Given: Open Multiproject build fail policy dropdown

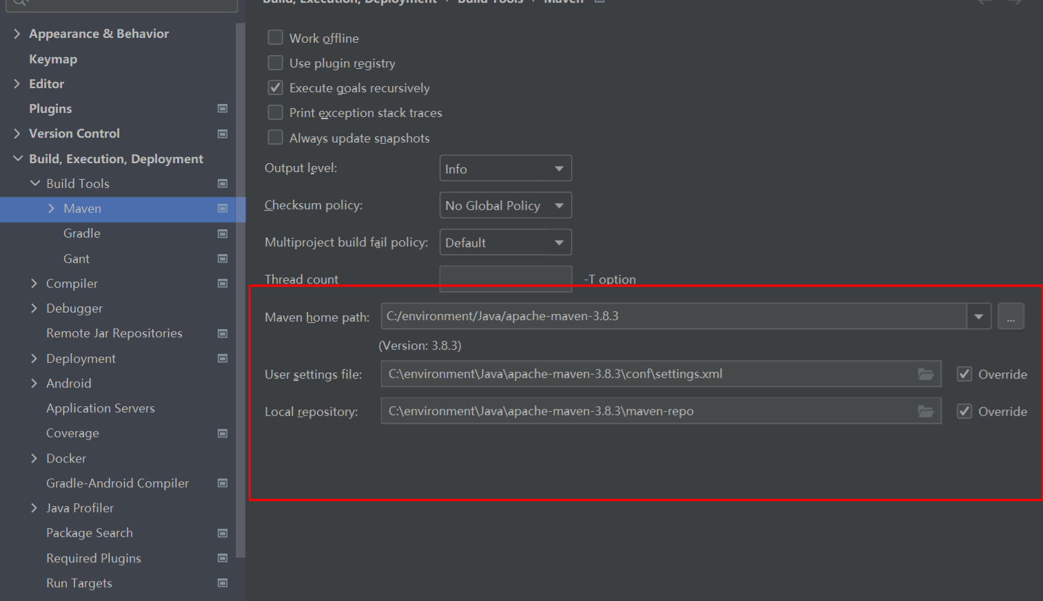Looking at the screenshot, I should coord(506,242).
